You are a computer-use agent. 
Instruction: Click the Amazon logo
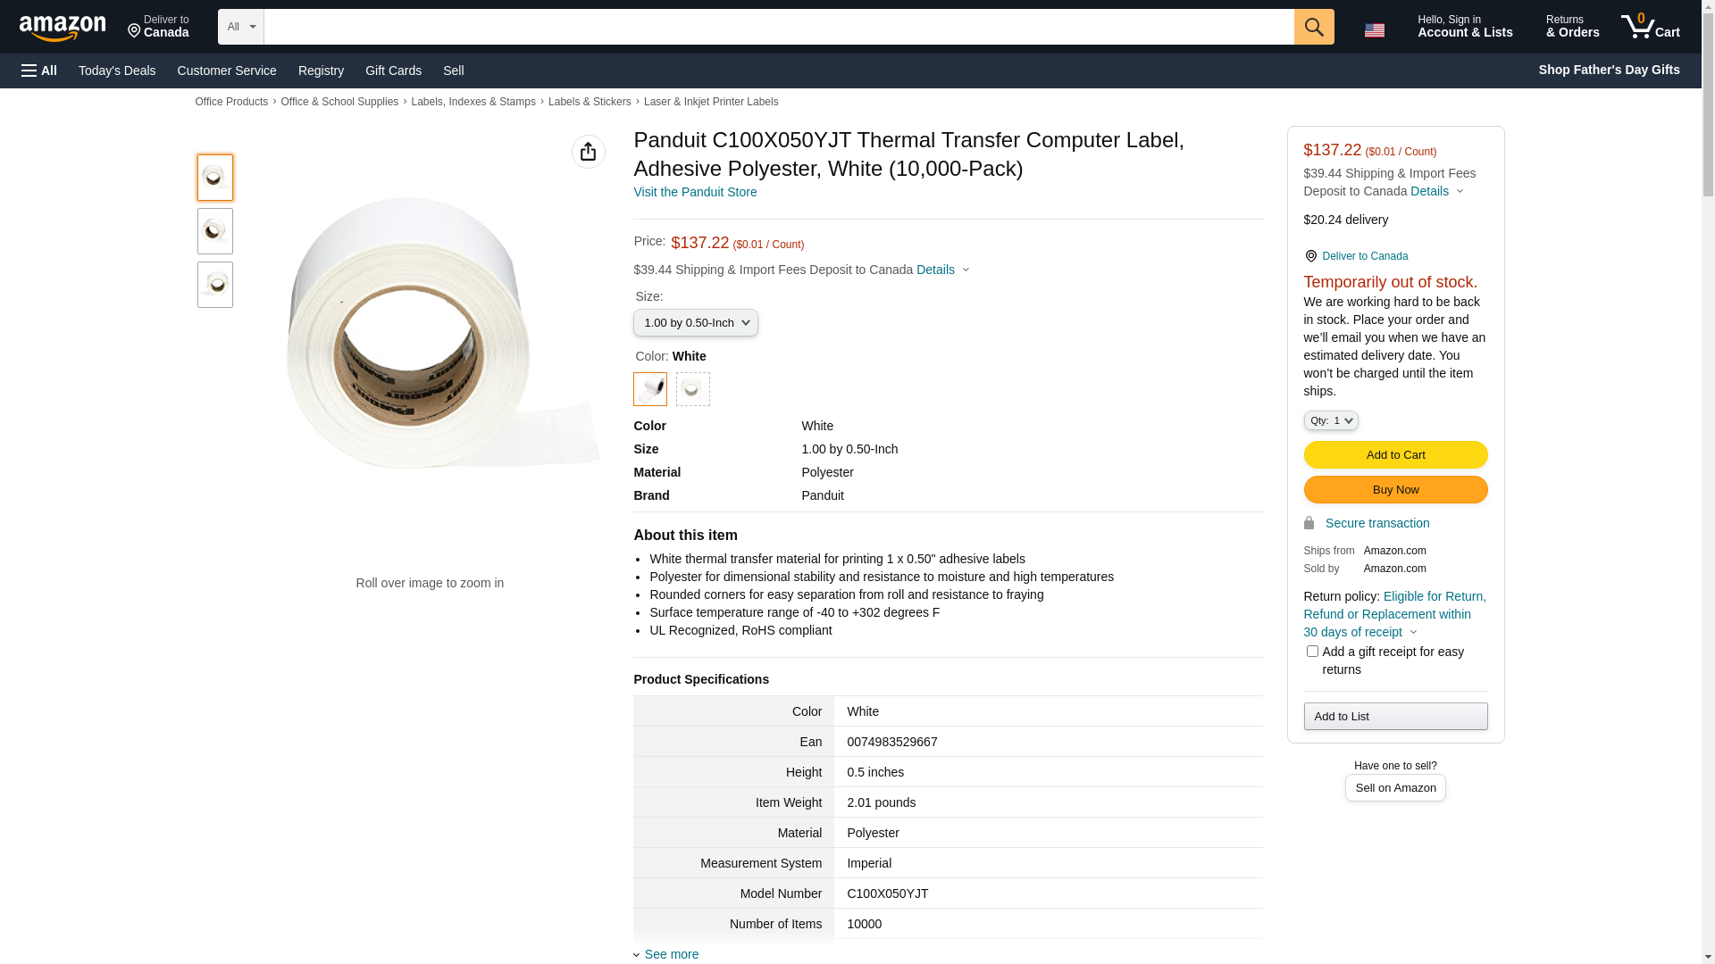[63, 29]
